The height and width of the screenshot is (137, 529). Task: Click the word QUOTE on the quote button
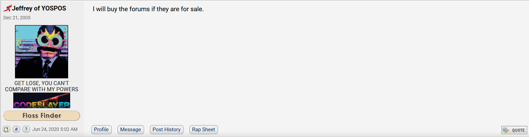pyautogui.click(x=518, y=130)
